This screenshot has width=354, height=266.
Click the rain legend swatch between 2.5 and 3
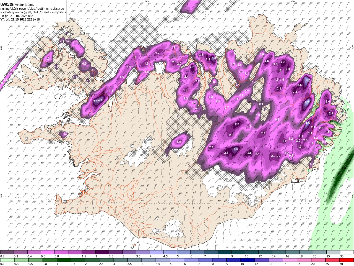coord(106,260)
